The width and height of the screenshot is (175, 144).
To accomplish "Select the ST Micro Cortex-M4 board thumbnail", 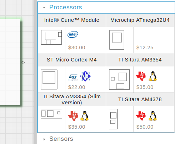I will (x=49, y=79).
